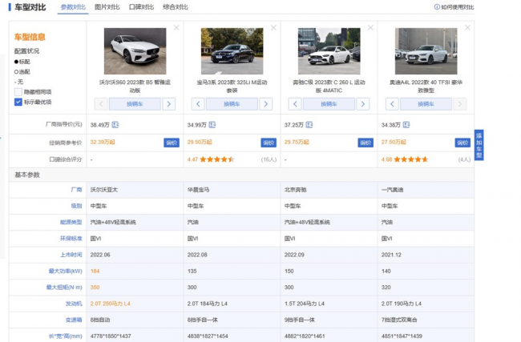Click calculator icon next to 34.99万
The image size is (521, 342).
click(212, 125)
